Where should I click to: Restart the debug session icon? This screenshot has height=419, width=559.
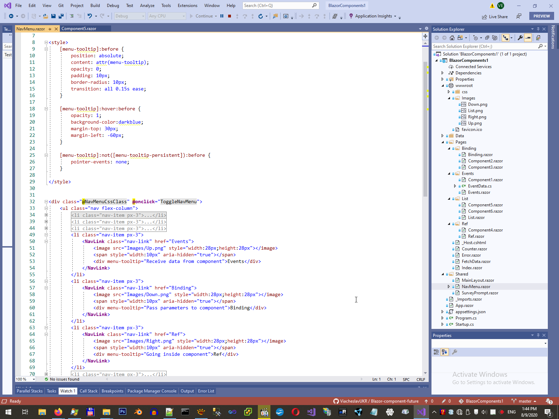point(260,16)
